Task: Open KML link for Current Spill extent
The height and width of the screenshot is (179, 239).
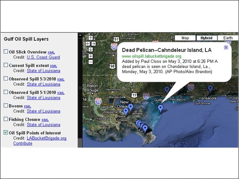Action: tap(53, 66)
